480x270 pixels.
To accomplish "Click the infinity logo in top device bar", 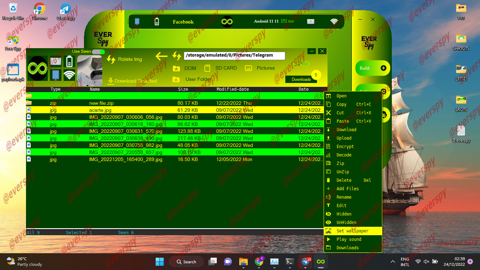I will (227, 22).
